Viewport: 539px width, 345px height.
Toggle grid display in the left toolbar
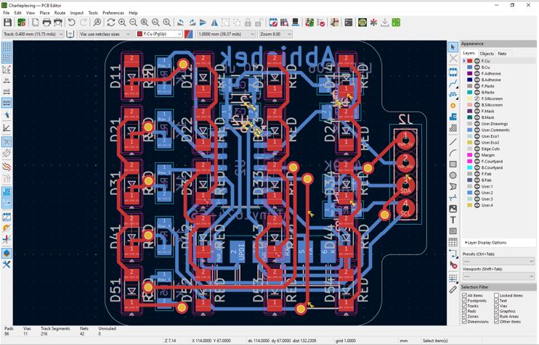point(7,46)
